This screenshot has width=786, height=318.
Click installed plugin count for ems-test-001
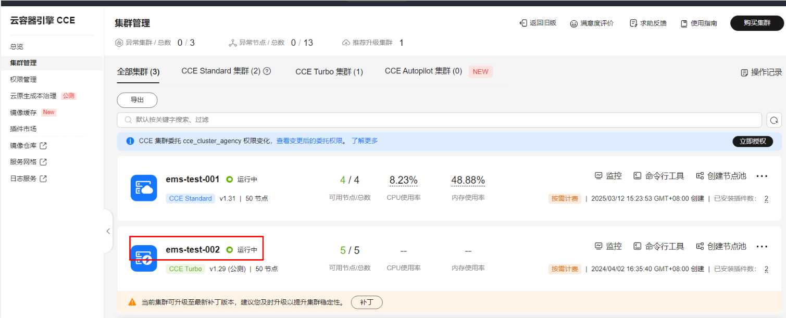coord(766,199)
